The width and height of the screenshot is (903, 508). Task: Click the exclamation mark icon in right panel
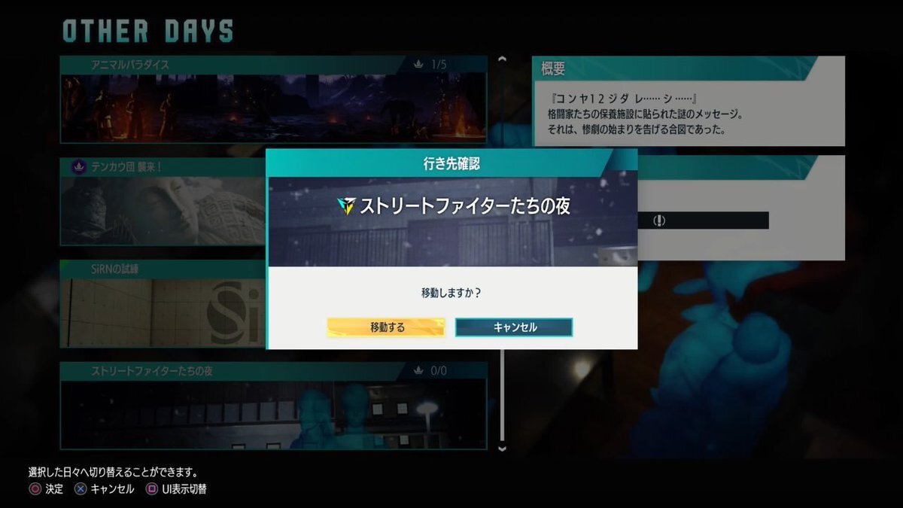click(659, 221)
